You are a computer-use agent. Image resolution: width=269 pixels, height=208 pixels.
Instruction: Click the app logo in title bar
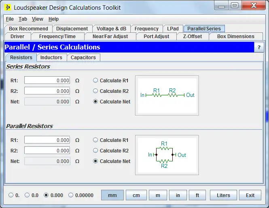[7, 7]
